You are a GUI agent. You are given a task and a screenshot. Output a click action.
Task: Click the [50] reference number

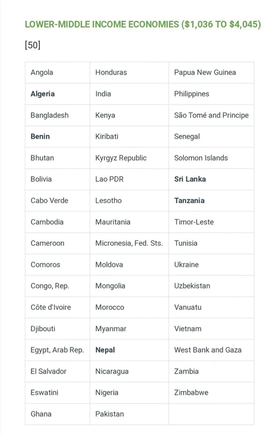(32, 45)
